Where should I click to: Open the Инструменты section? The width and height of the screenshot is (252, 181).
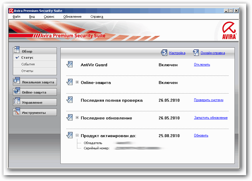(x=35, y=112)
